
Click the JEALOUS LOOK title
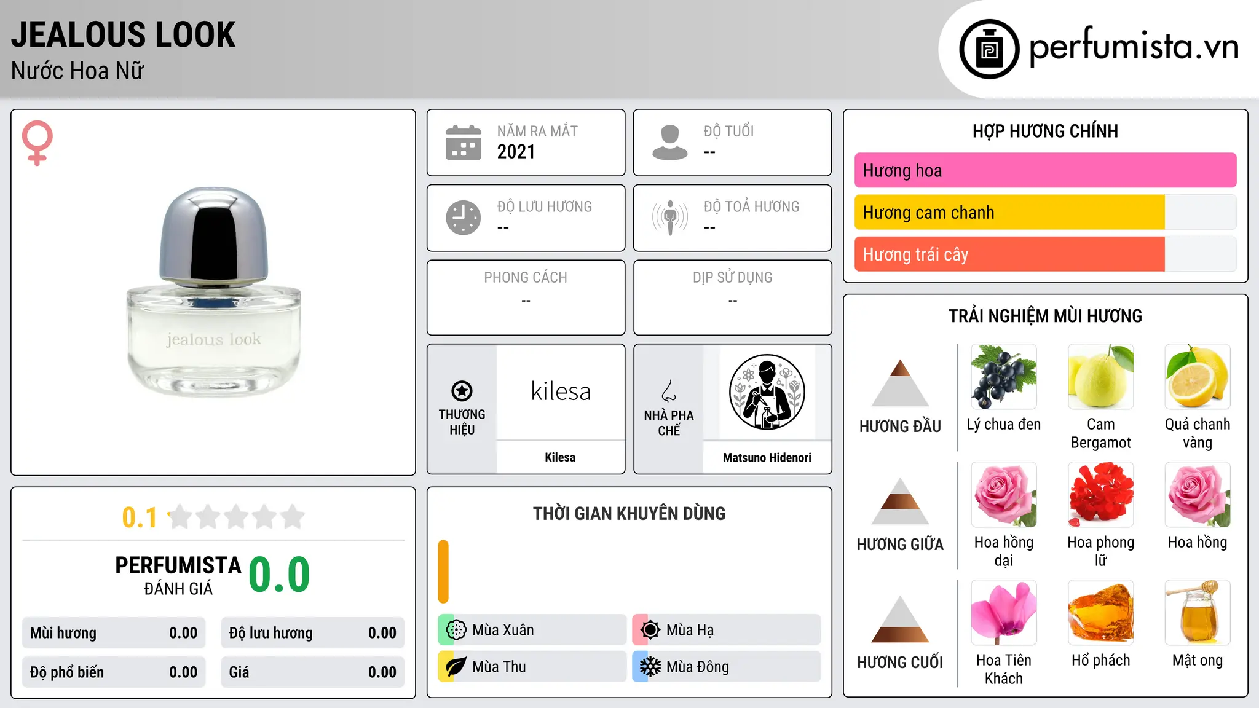124,34
